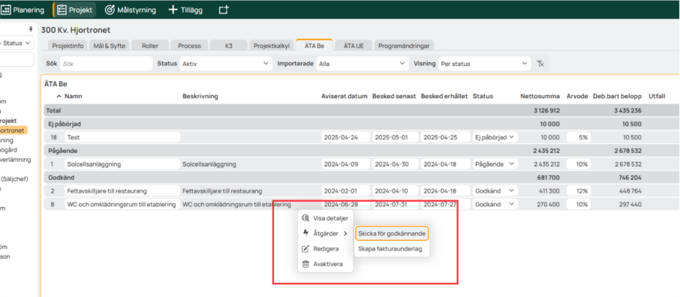The width and height of the screenshot is (680, 297).
Task: Open the Visning dropdown Per status
Action: tap(484, 63)
